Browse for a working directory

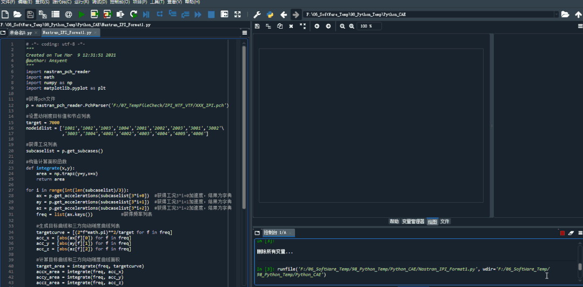[565, 15]
